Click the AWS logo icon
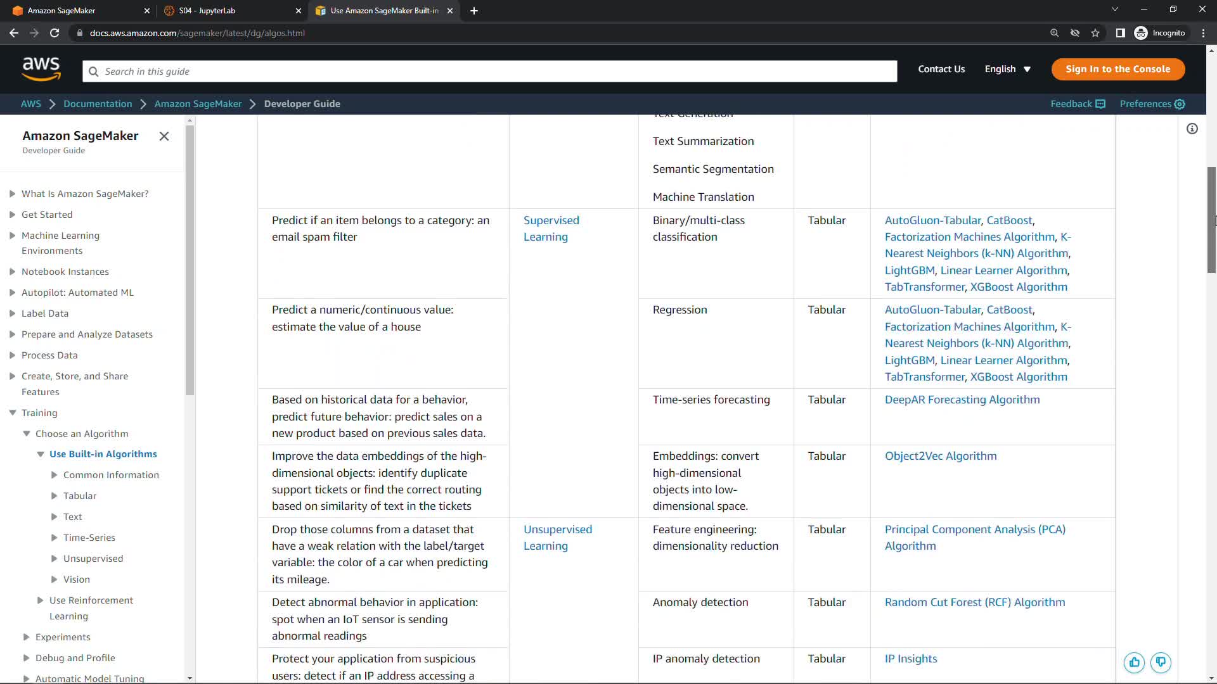The height and width of the screenshot is (684, 1217). tap(41, 69)
